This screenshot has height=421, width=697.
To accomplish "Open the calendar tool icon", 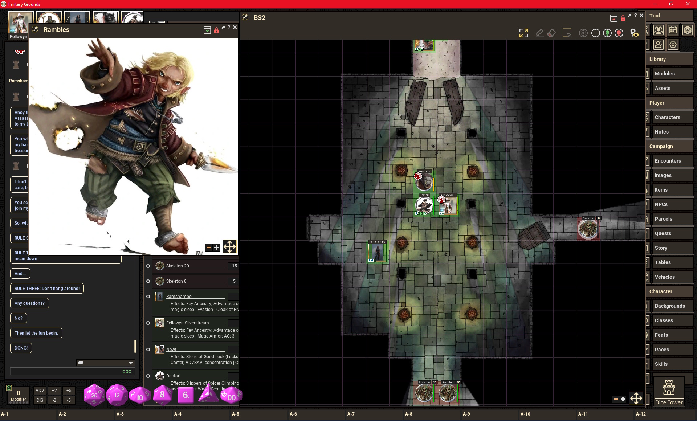I will 673,30.
